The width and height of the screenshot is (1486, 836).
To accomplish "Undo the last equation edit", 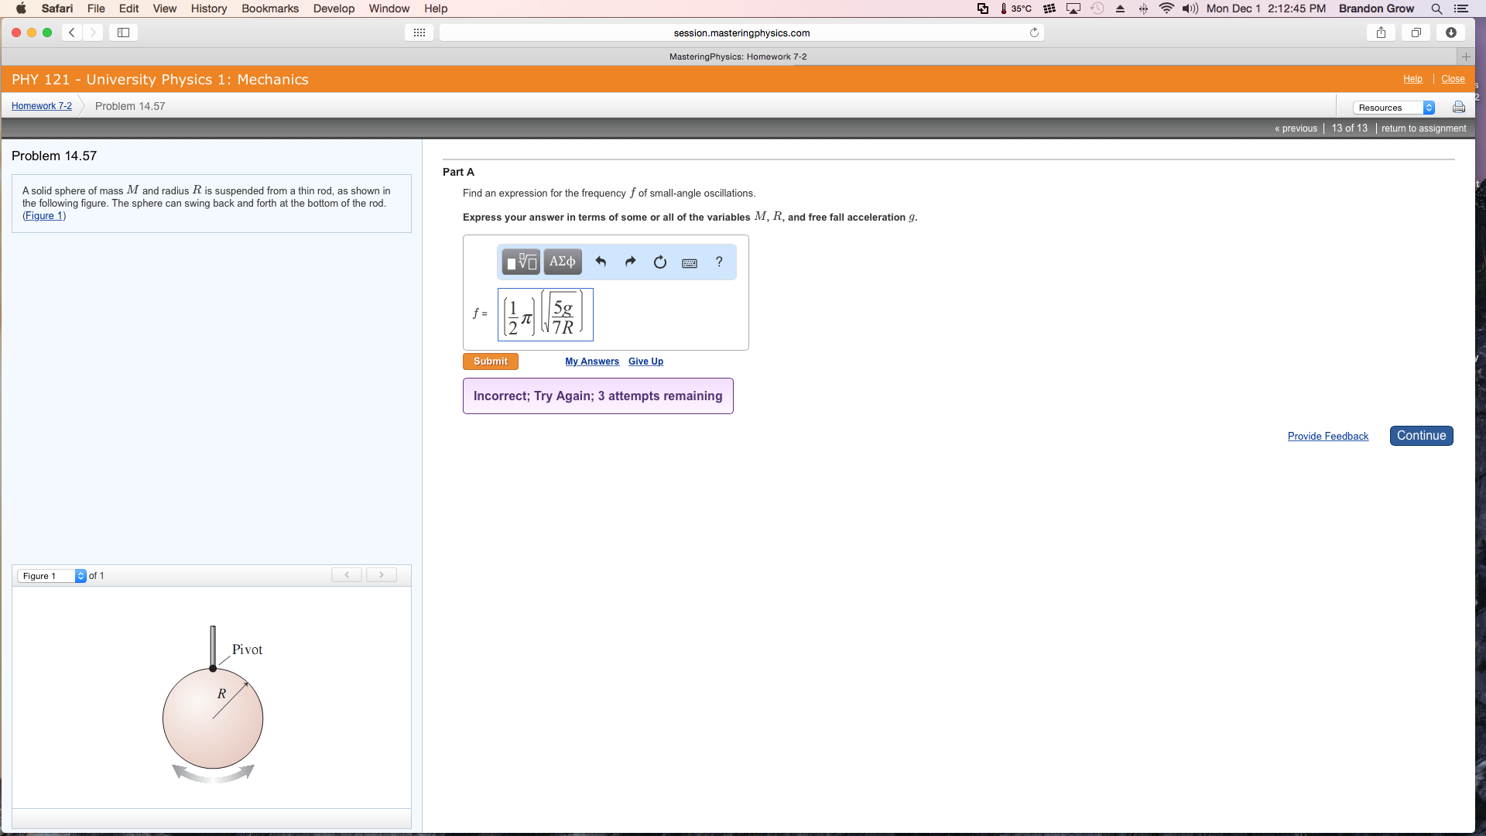I will pyautogui.click(x=601, y=262).
